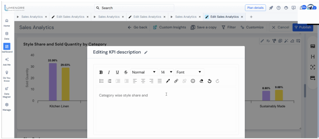Close the active Edit Sales Analytics tab
319x139 pixels.
click(242, 17)
